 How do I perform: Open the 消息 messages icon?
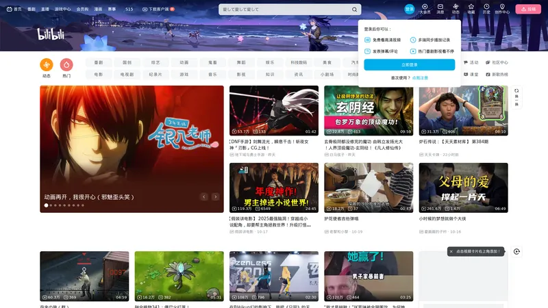[440, 9]
